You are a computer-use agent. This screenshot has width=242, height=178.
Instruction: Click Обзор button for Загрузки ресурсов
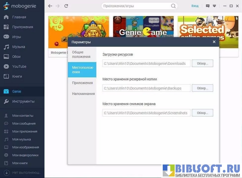point(203,64)
